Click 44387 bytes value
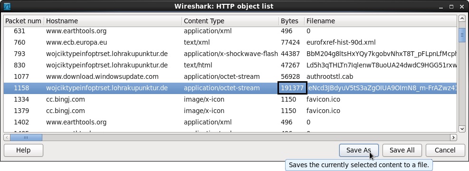This screenshot has height=171, width=469. pyautogui.click(x=290, y=54)
